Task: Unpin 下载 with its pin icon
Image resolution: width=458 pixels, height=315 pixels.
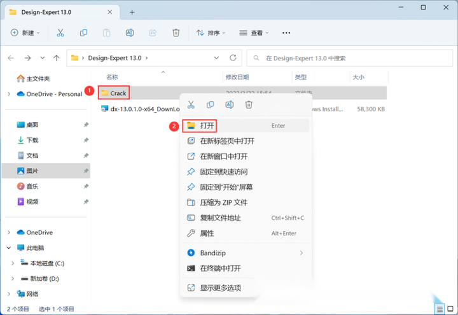Action: 86,140
